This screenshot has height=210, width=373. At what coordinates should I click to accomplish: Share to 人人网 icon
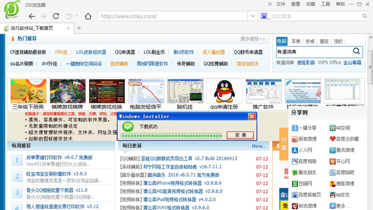[295, 150]
